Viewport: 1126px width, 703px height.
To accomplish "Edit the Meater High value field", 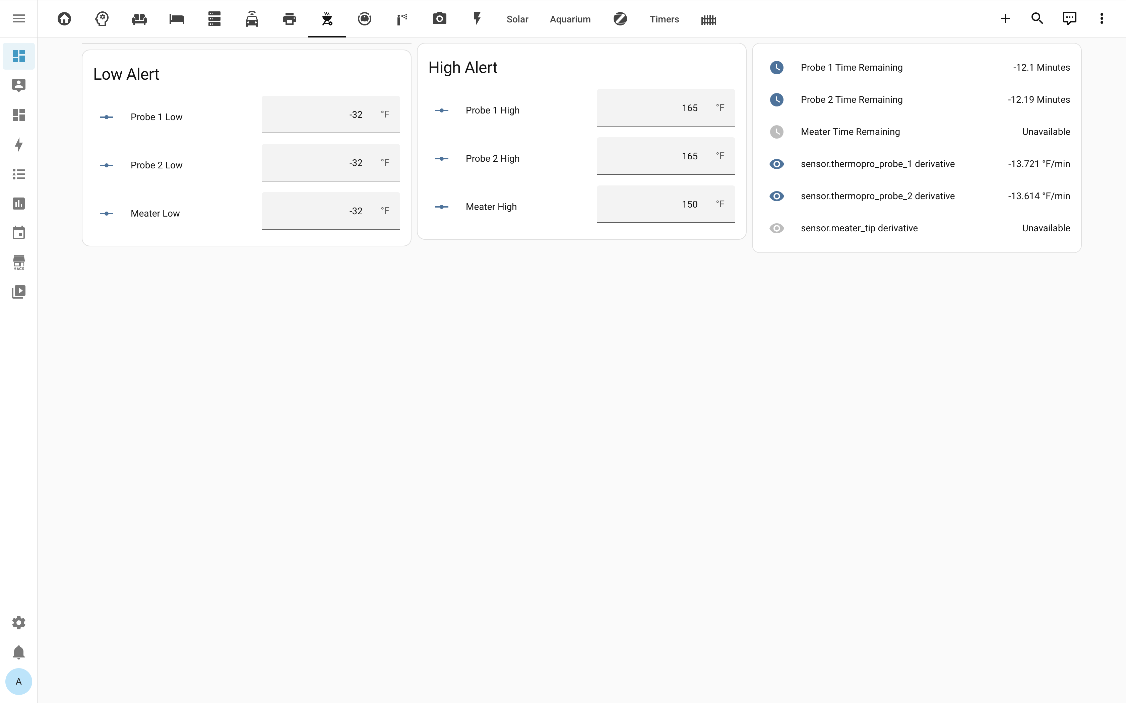I will click(x=666, y=205).
